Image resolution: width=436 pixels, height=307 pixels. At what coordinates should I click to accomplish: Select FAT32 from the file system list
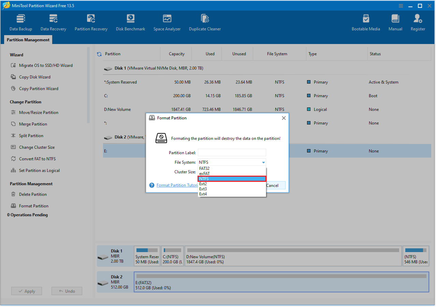click(204, 168)
